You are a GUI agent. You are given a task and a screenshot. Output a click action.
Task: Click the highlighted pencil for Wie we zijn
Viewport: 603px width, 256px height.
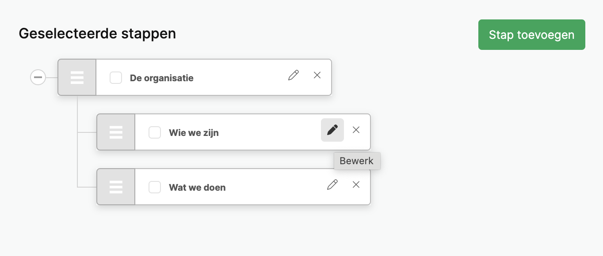point(332,130)
